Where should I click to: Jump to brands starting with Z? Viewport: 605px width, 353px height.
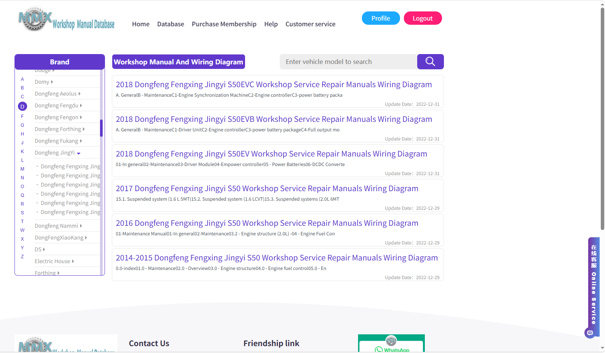(x=23, y=257)
